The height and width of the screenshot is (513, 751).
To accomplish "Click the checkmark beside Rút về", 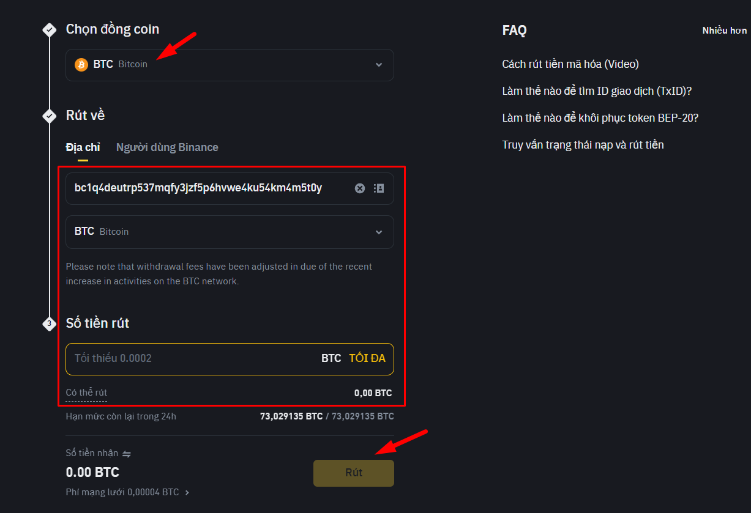I will 49,116.
